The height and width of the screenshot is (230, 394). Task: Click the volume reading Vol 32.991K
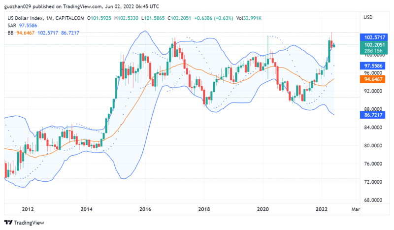[249, 18]
